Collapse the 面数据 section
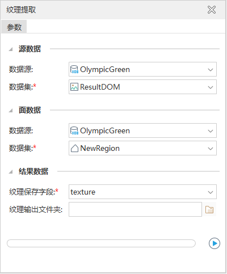 coord(11,111)
